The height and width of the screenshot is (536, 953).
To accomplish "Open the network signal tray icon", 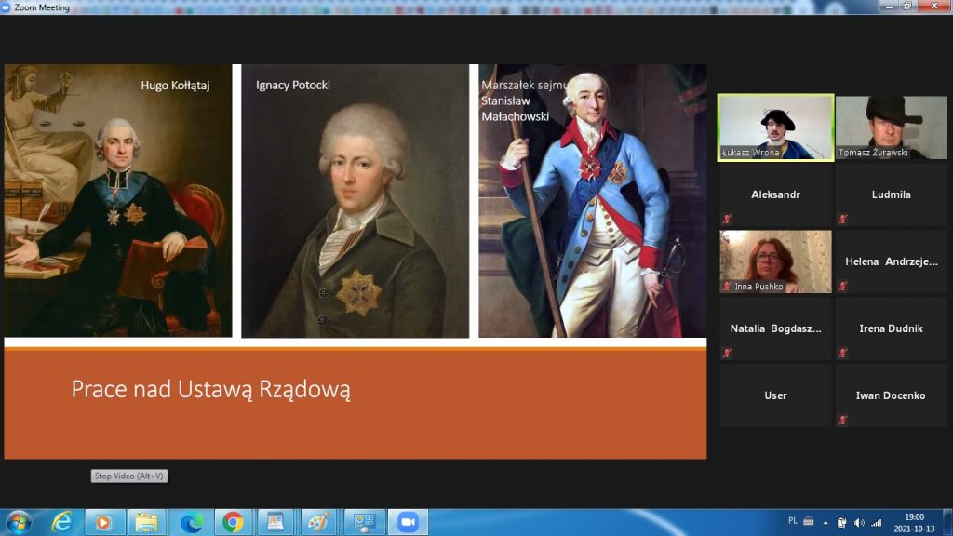I will (x=876, y=522).
